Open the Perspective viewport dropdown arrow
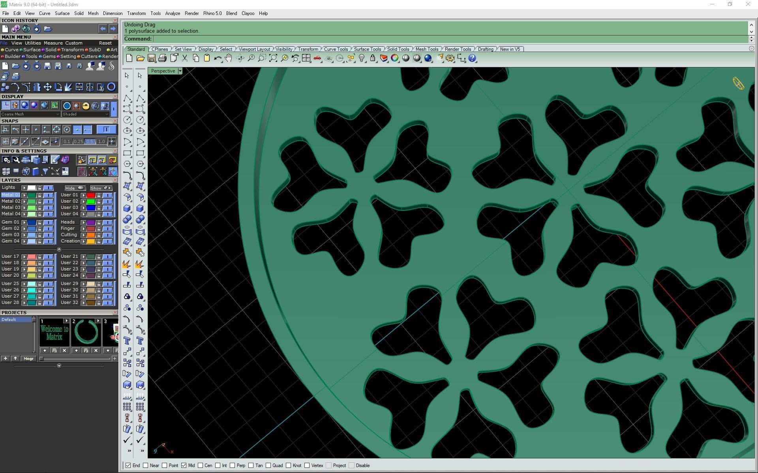 coord(180,71)
